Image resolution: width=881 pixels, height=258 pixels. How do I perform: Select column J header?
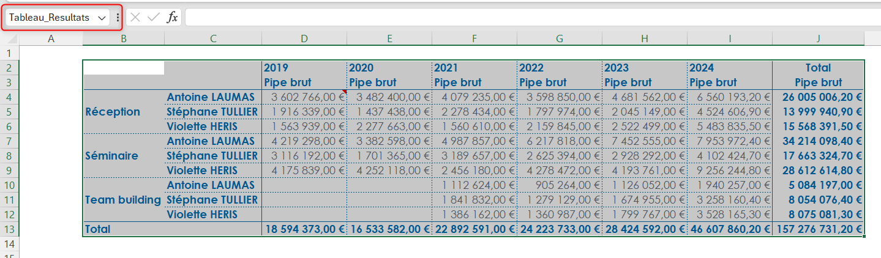(818, 39)
